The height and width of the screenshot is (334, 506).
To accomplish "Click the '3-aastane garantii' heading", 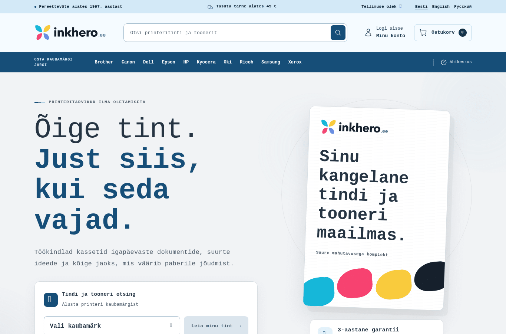I will [368, 330].
